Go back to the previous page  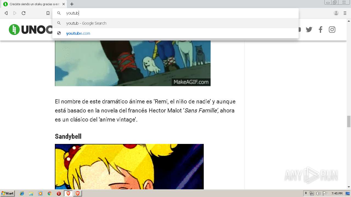click(6, 13)
